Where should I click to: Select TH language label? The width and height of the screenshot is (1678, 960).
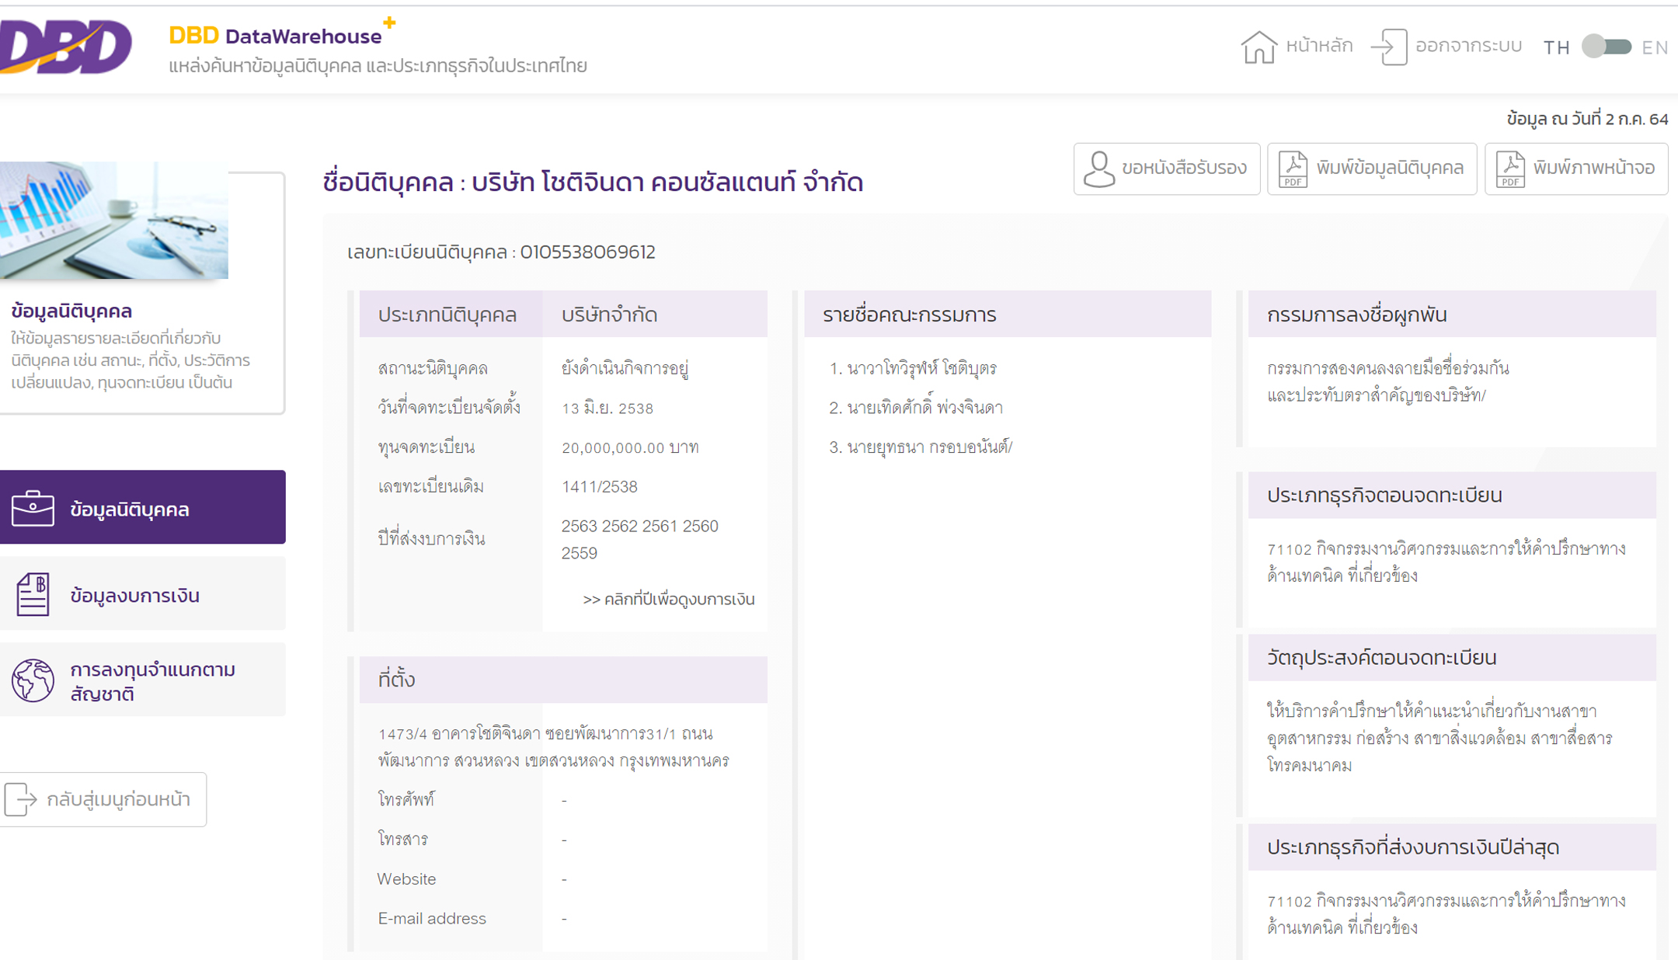[x=1556, y=48]
